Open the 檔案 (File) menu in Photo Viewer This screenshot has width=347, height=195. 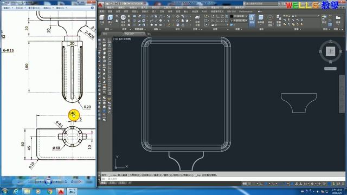point(9,8)
